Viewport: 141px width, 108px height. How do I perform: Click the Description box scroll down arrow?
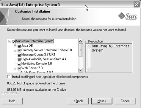(x=88, y=69)
